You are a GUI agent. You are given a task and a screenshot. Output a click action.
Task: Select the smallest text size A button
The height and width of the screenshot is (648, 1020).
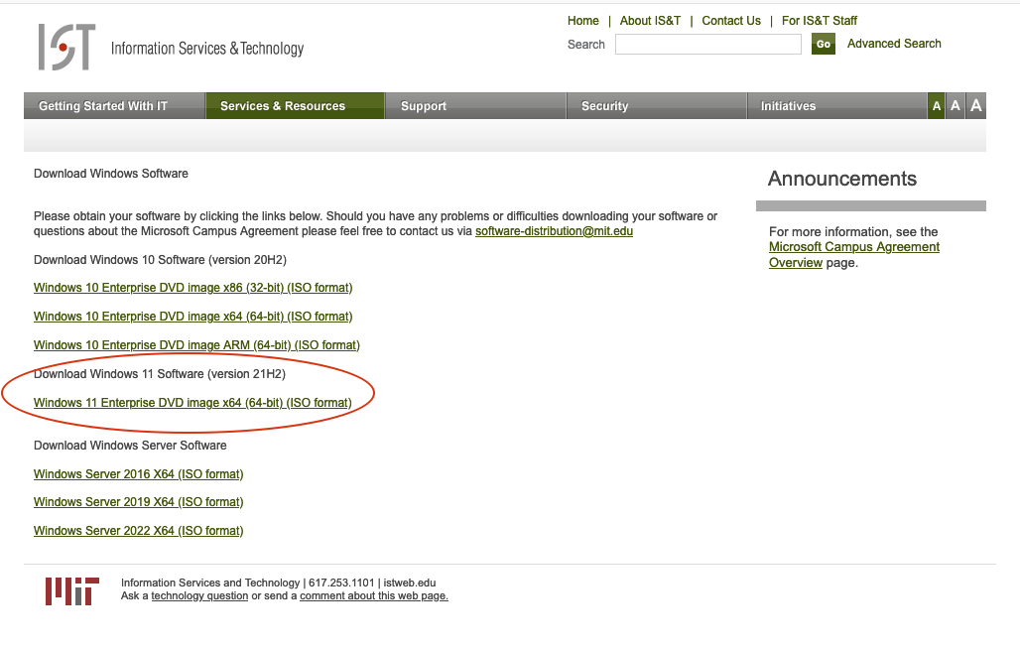coord(936,106)
